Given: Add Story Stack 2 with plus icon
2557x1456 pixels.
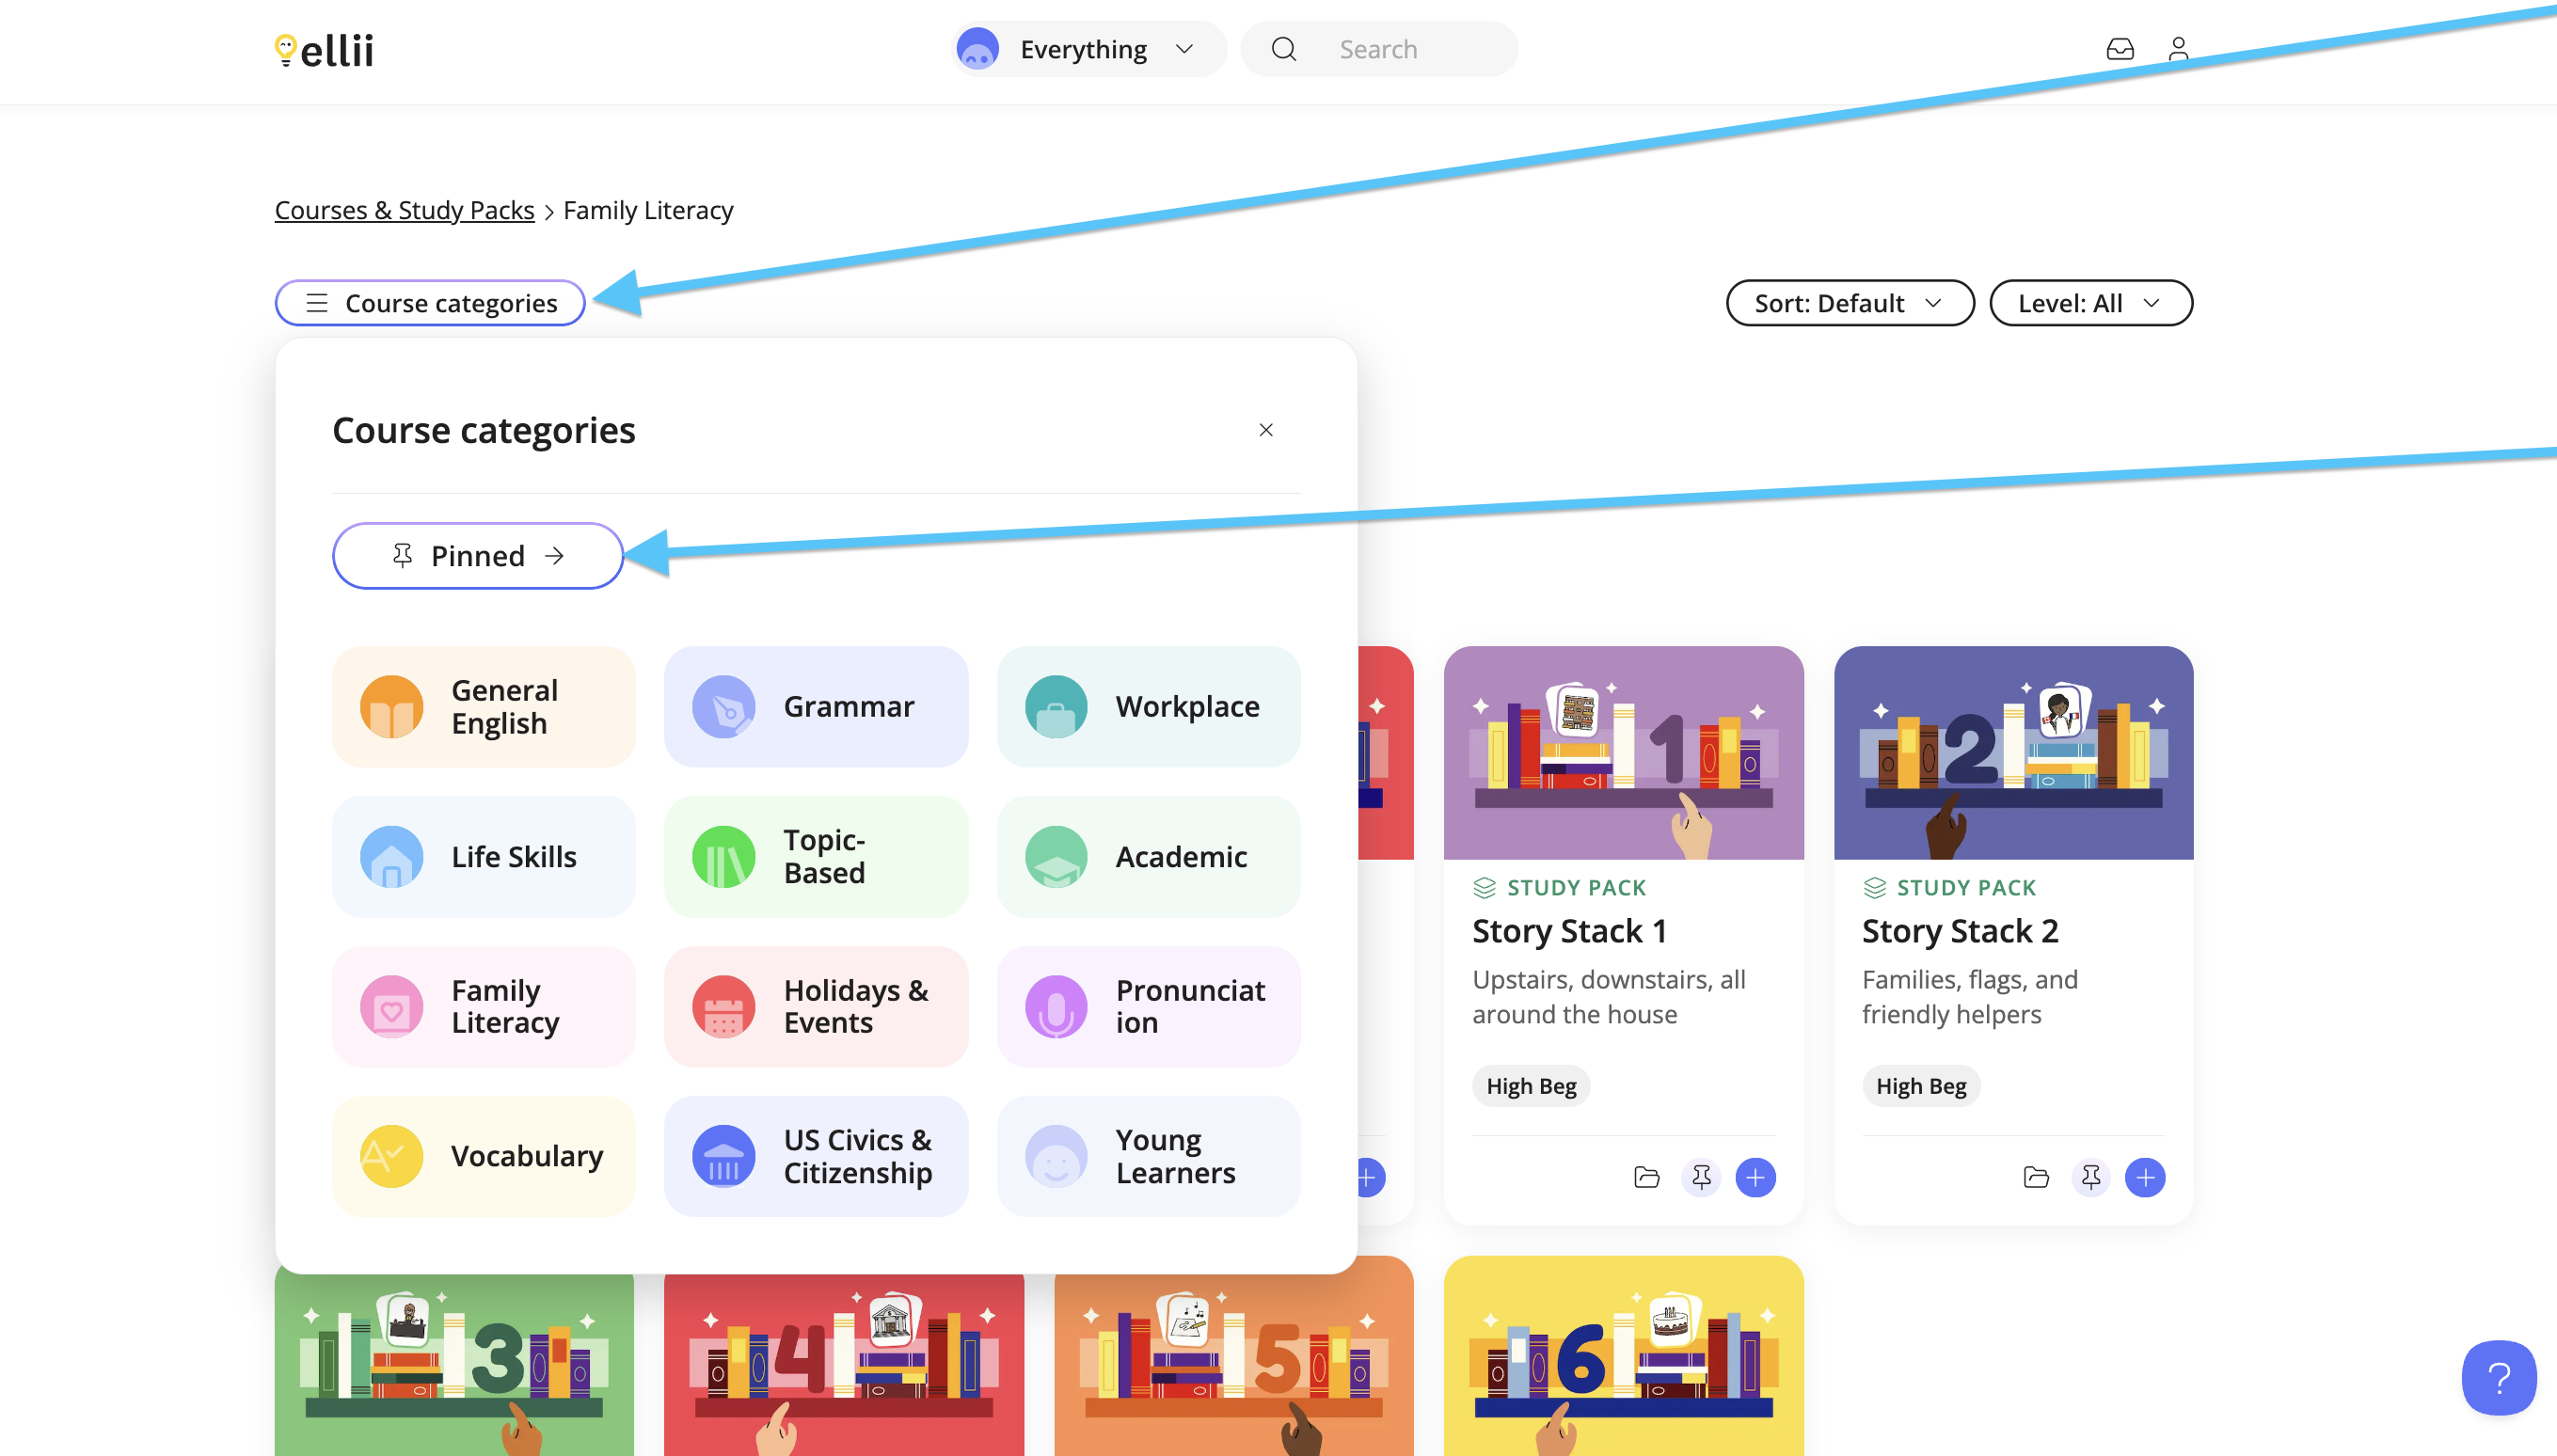Looking at the screenshot, I should click(x=2145, y=1177).
